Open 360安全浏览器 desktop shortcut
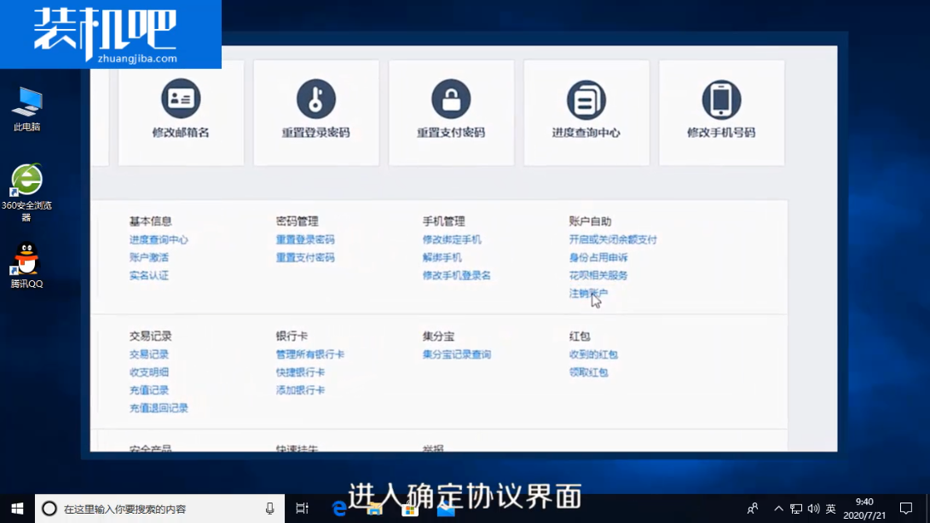This screenshot has width=930, height=523. (26, 181)
